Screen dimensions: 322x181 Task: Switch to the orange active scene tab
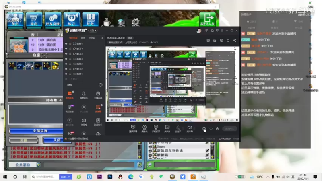click(73, 38)
